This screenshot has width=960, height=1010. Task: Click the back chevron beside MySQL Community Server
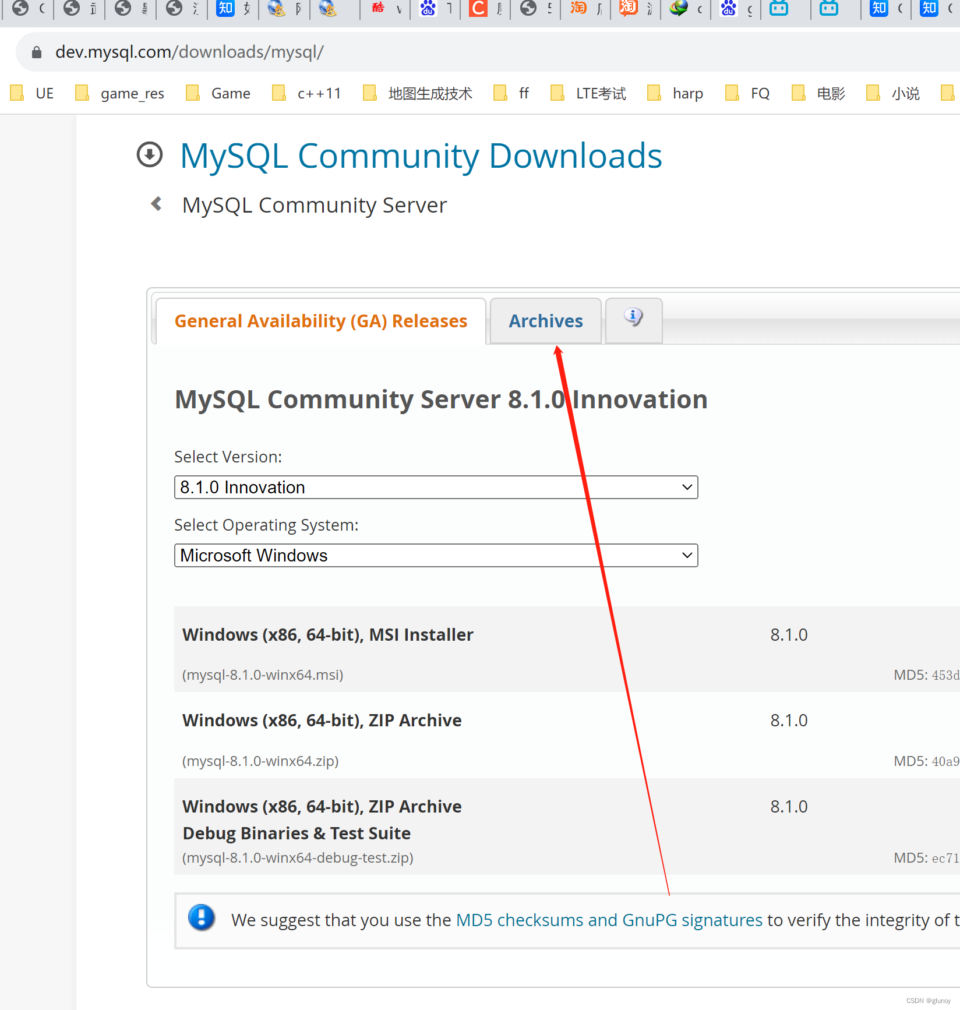click(x=156, y=203)
